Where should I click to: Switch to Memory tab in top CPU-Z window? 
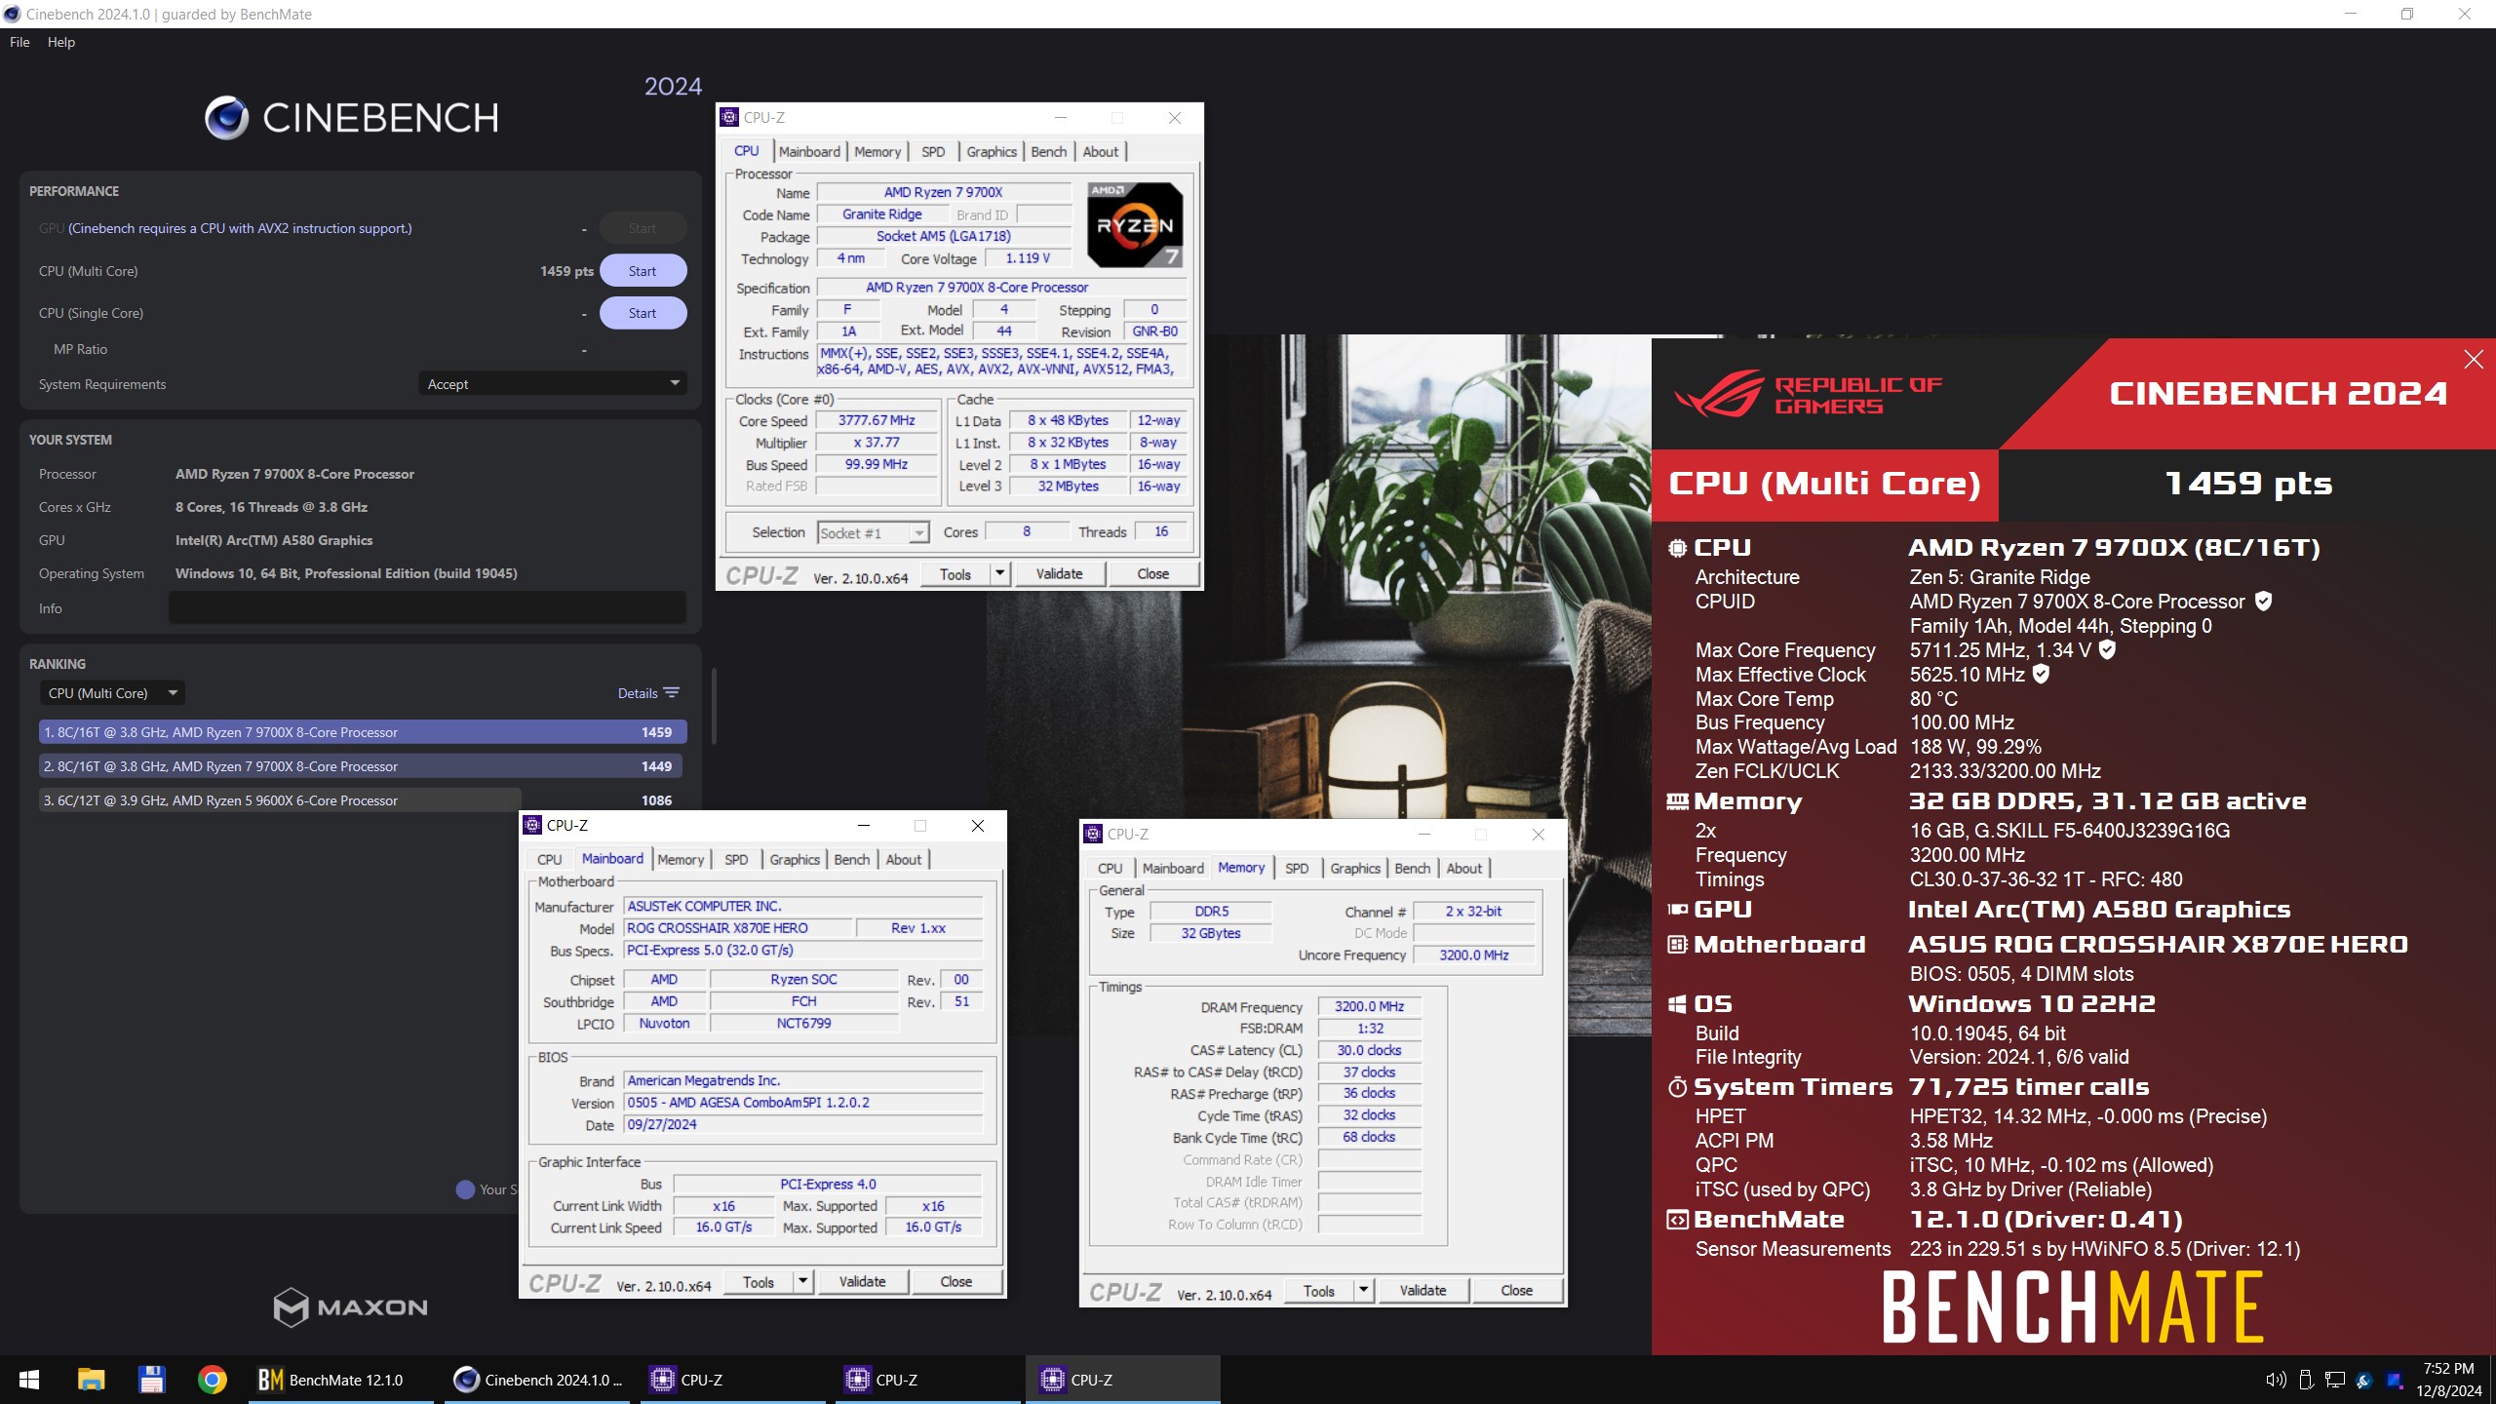tap(877, 151)
